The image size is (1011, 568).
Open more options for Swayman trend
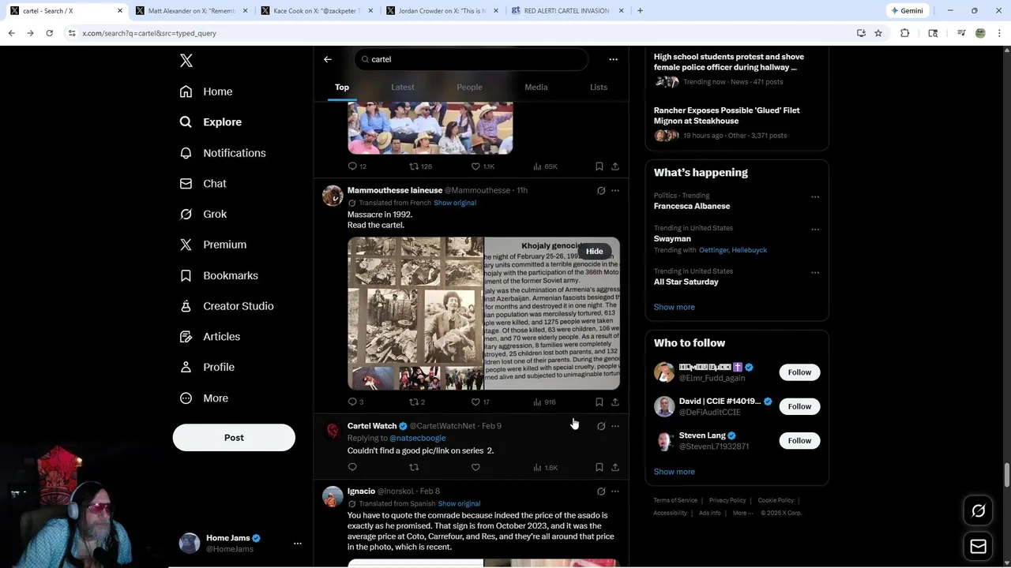pyautogui.click(x=815, y=230)
